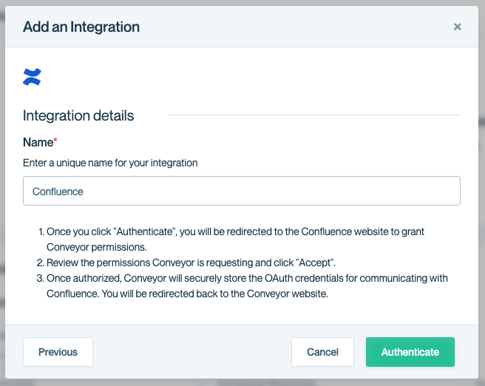Go back with the Previous button
The image size is (485, 386).
tap(58, 352)
